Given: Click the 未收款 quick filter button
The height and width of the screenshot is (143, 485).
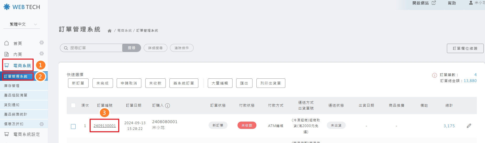Looking at the screenshot, I should (x=155, y=83).
